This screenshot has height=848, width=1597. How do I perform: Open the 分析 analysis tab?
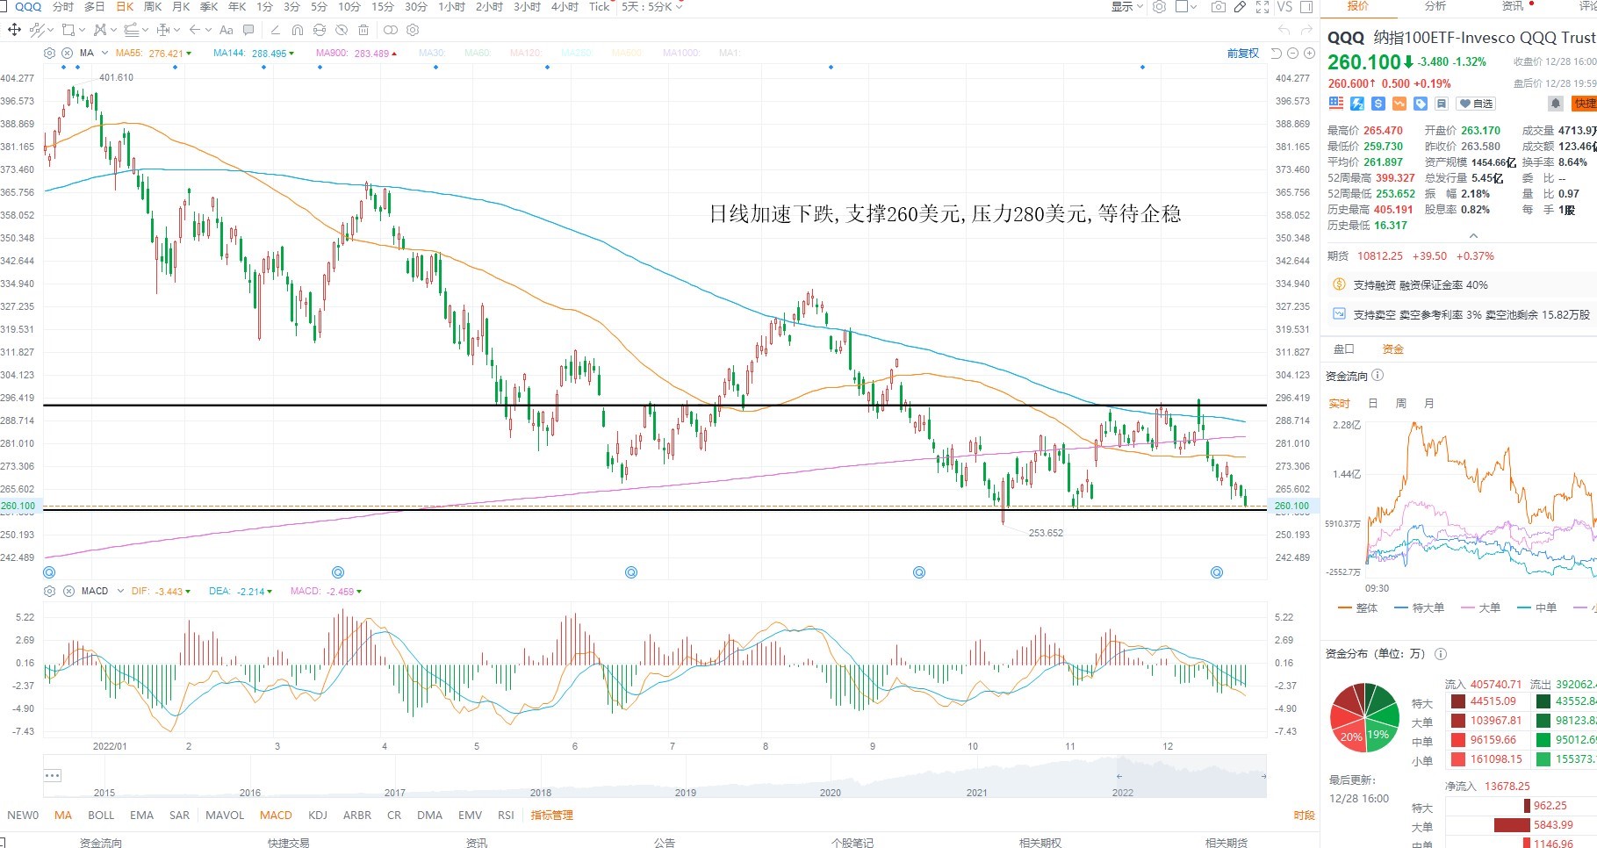[x=1435, y=6]
